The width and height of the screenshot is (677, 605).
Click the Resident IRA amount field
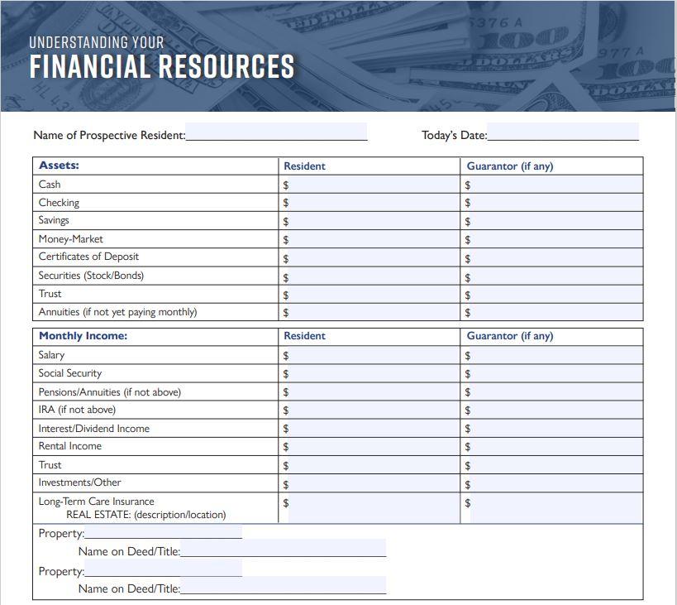pyautogui.click(x=374, y=410)
